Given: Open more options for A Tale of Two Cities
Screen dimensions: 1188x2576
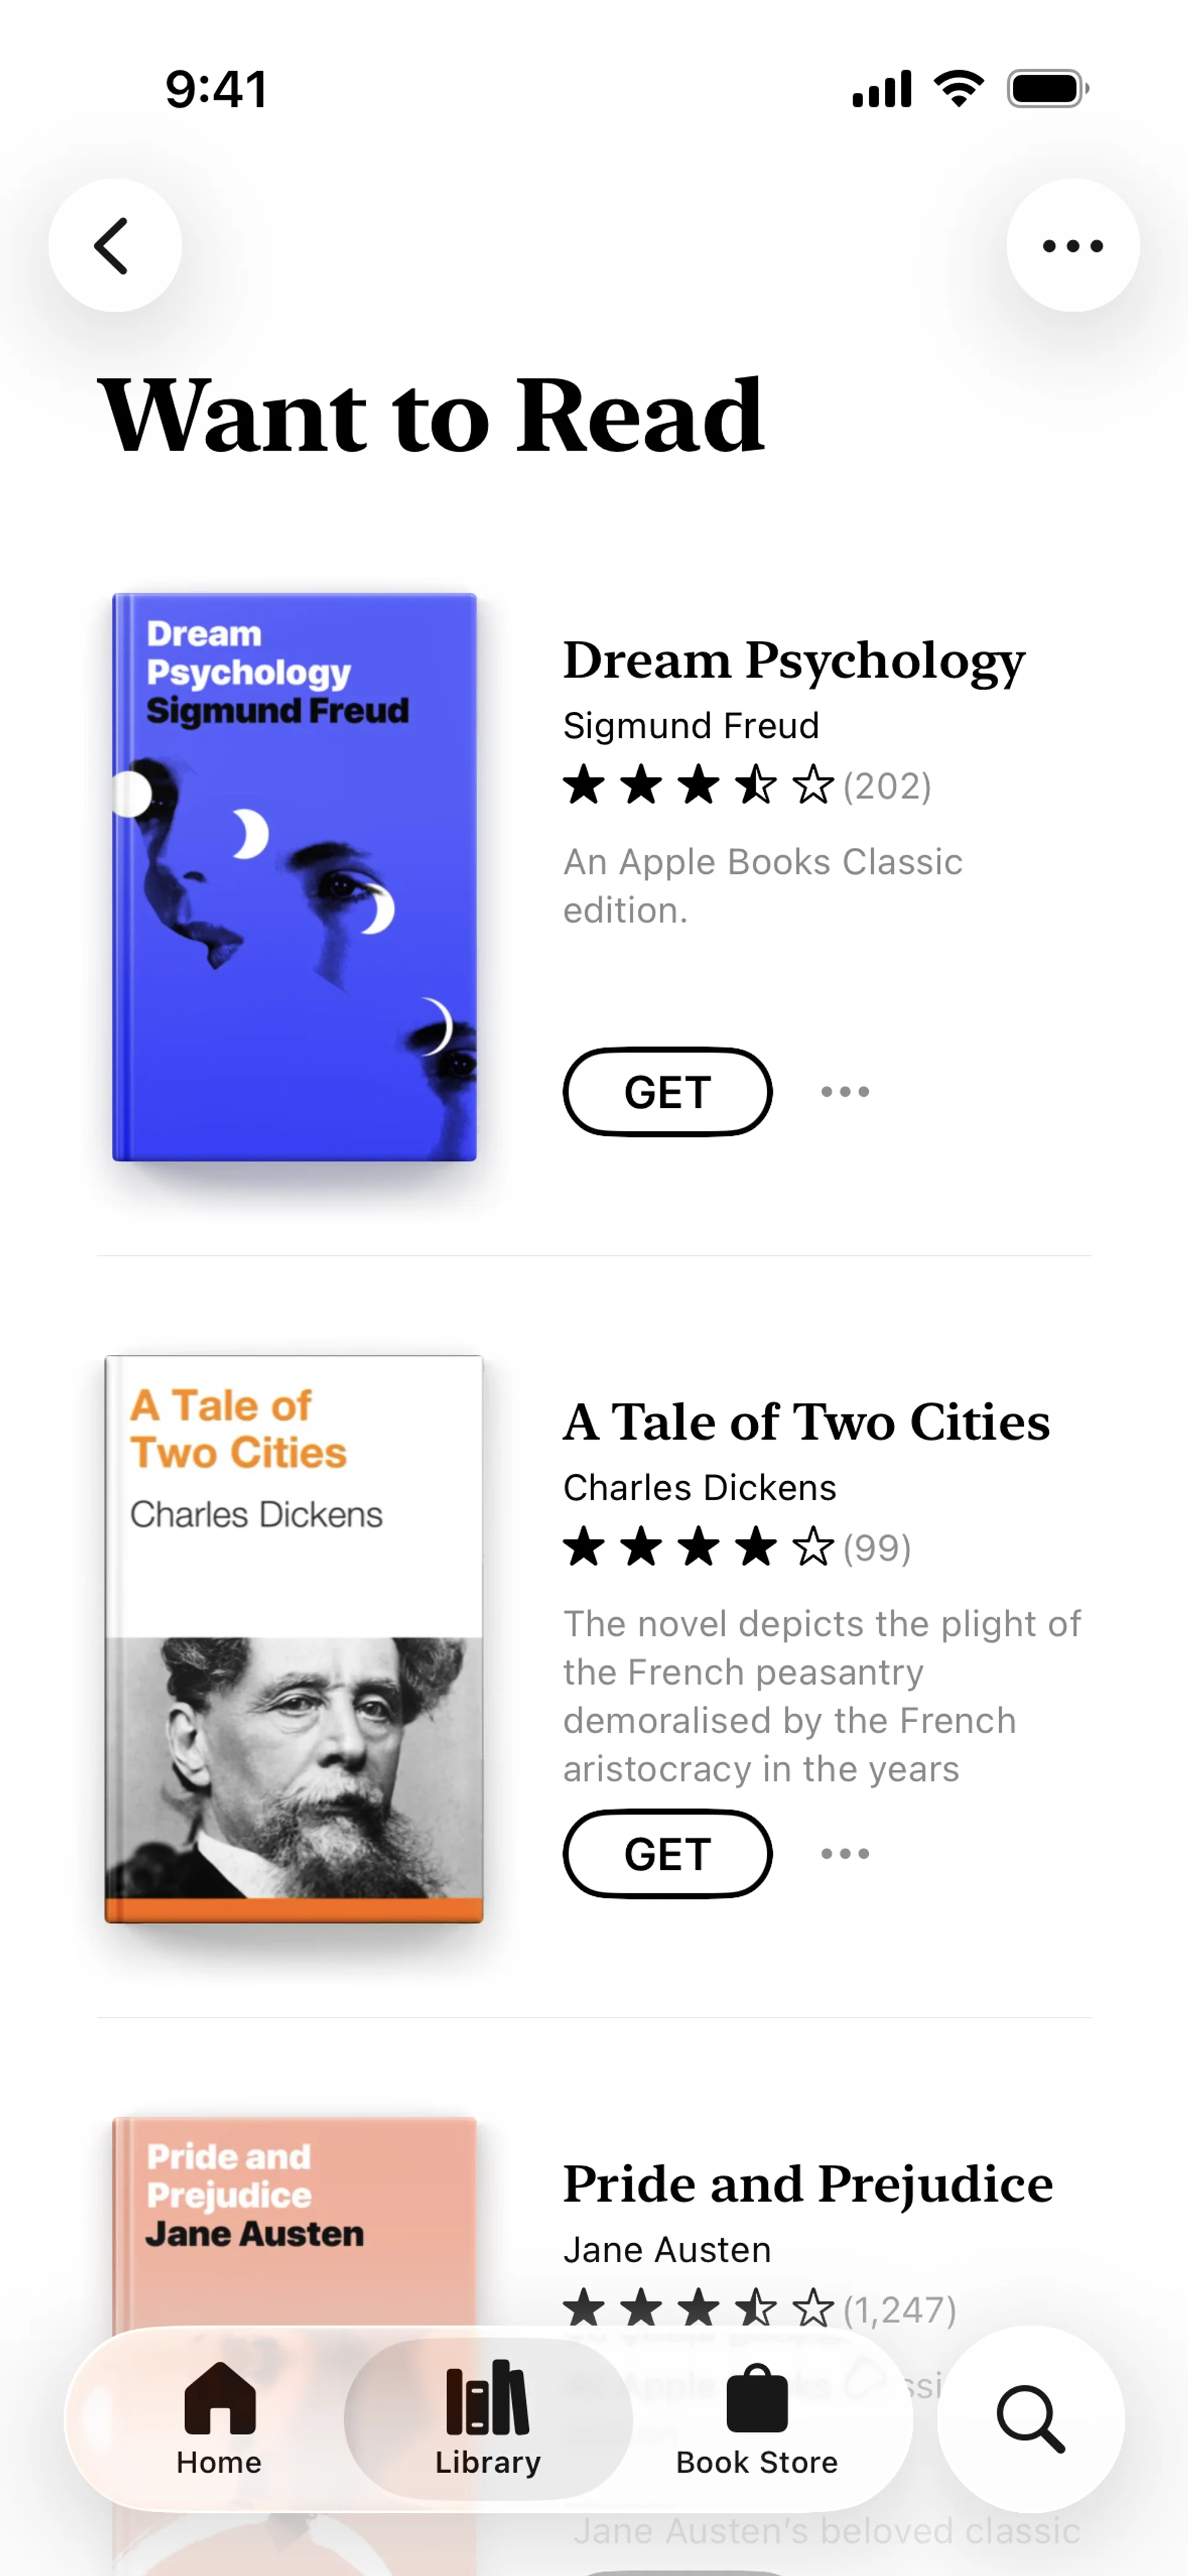Looking at the screenshot, I should pyautogui.click(x=845, y=1854).
